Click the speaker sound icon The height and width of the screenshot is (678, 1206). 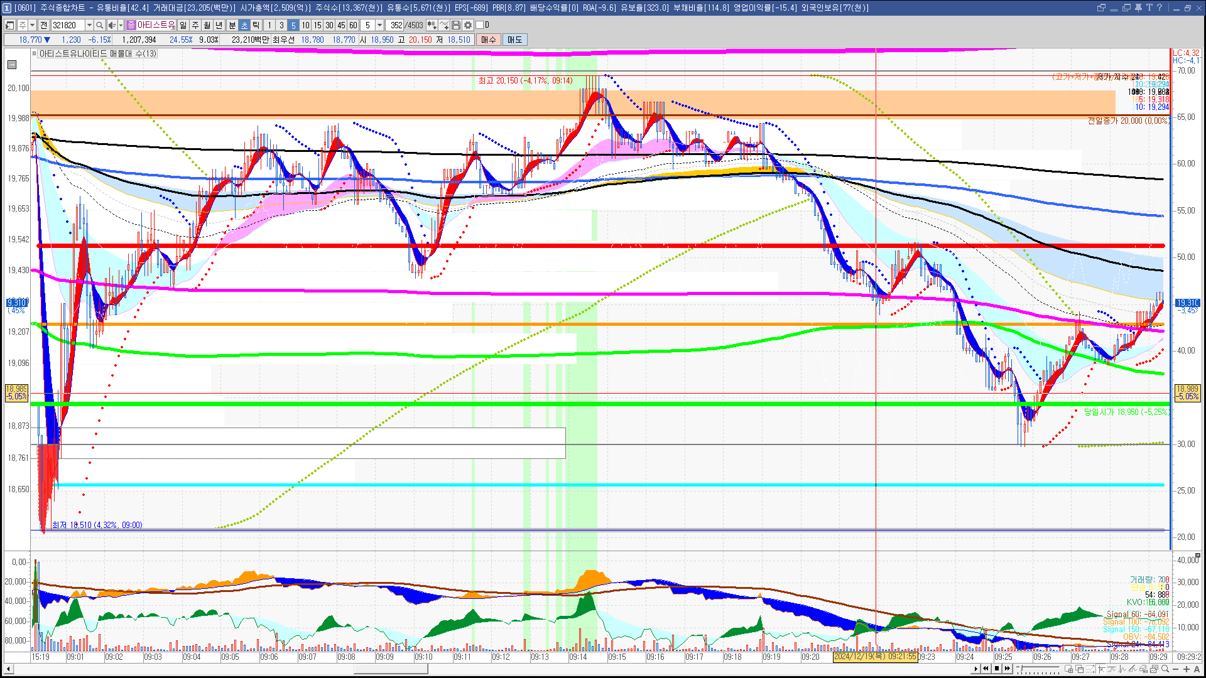(x=111, y=25)
